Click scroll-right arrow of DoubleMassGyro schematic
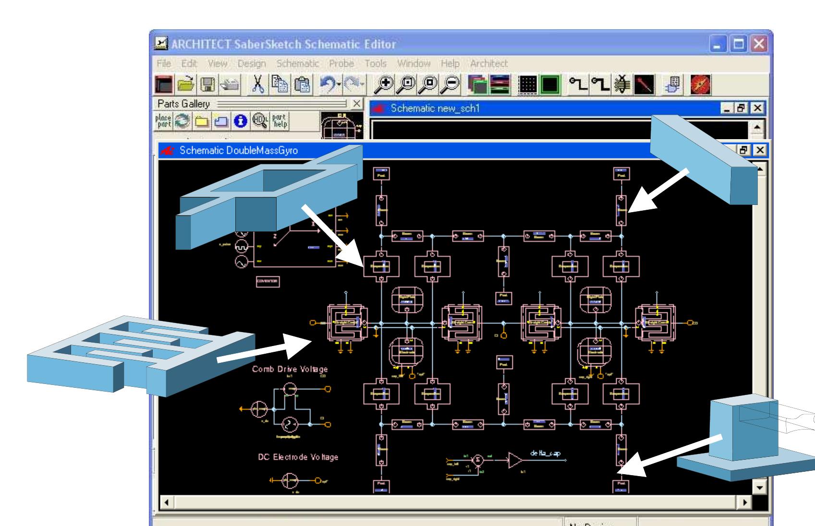This screenshot has height=526, width=815. 745,503
